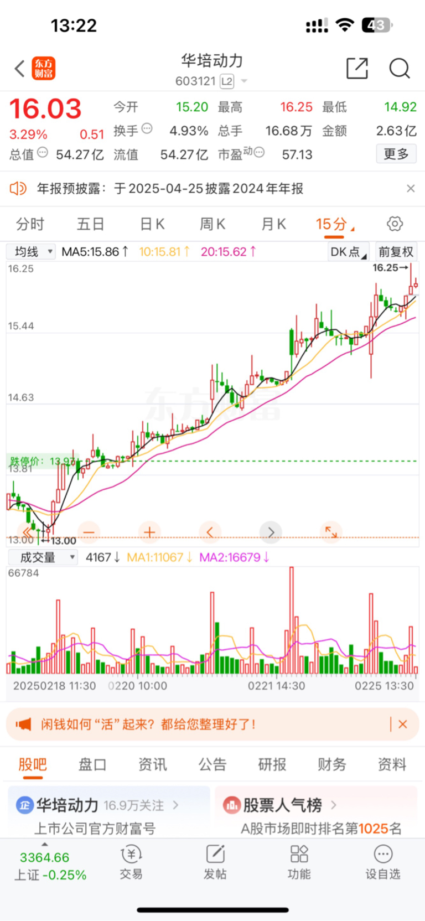Screen dimensions: 425x921
Task: Expand stock switcher arrow beside L2
Action: [x=243, y=82]
